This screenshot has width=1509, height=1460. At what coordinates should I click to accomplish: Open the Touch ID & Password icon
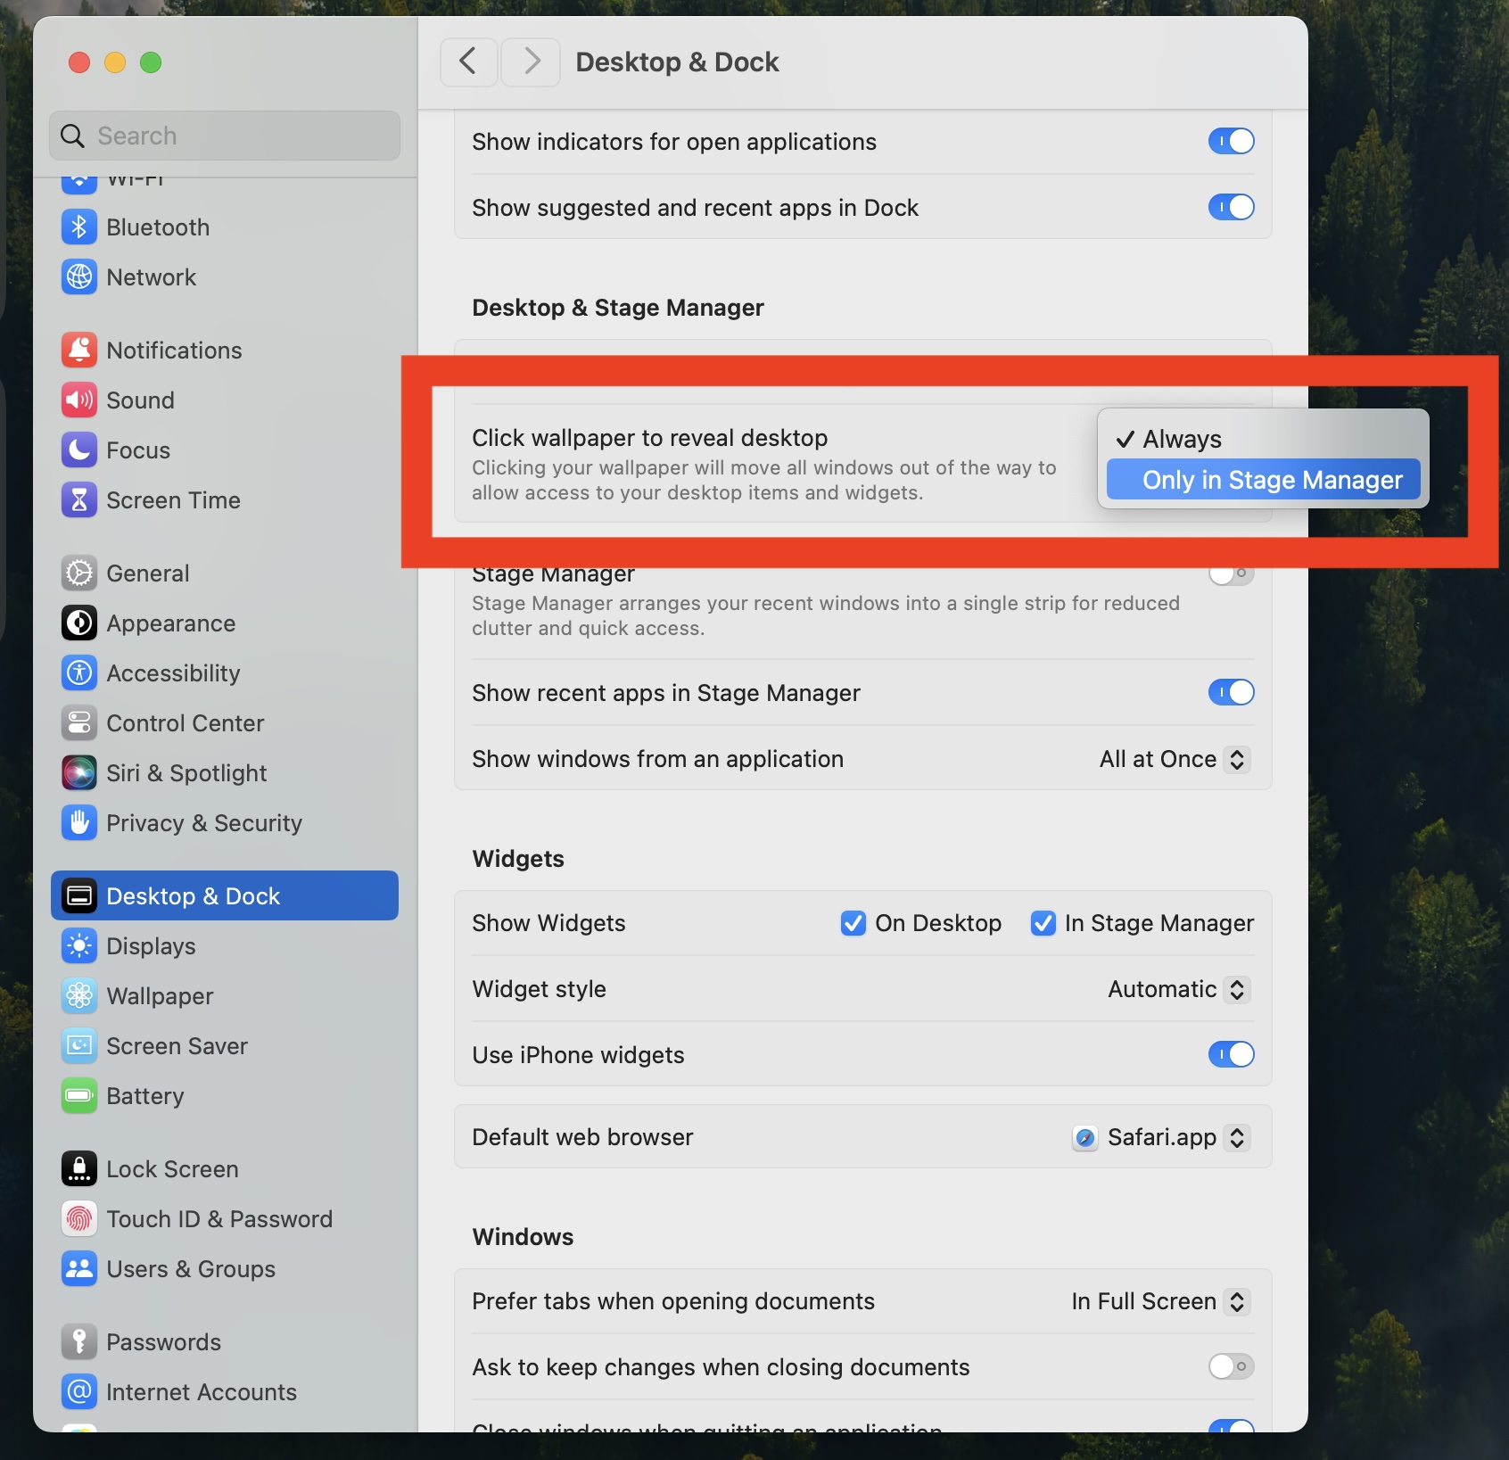79,1219
